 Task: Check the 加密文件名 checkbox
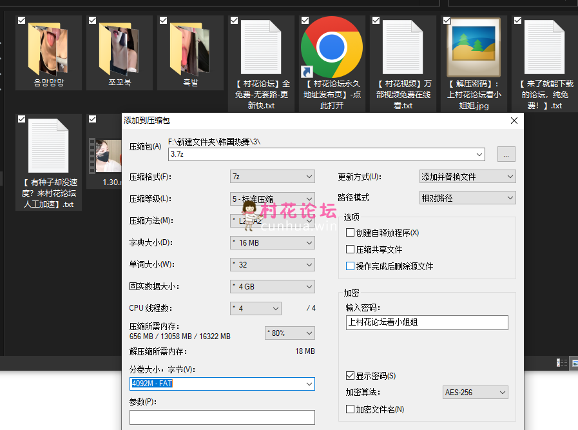351,409
